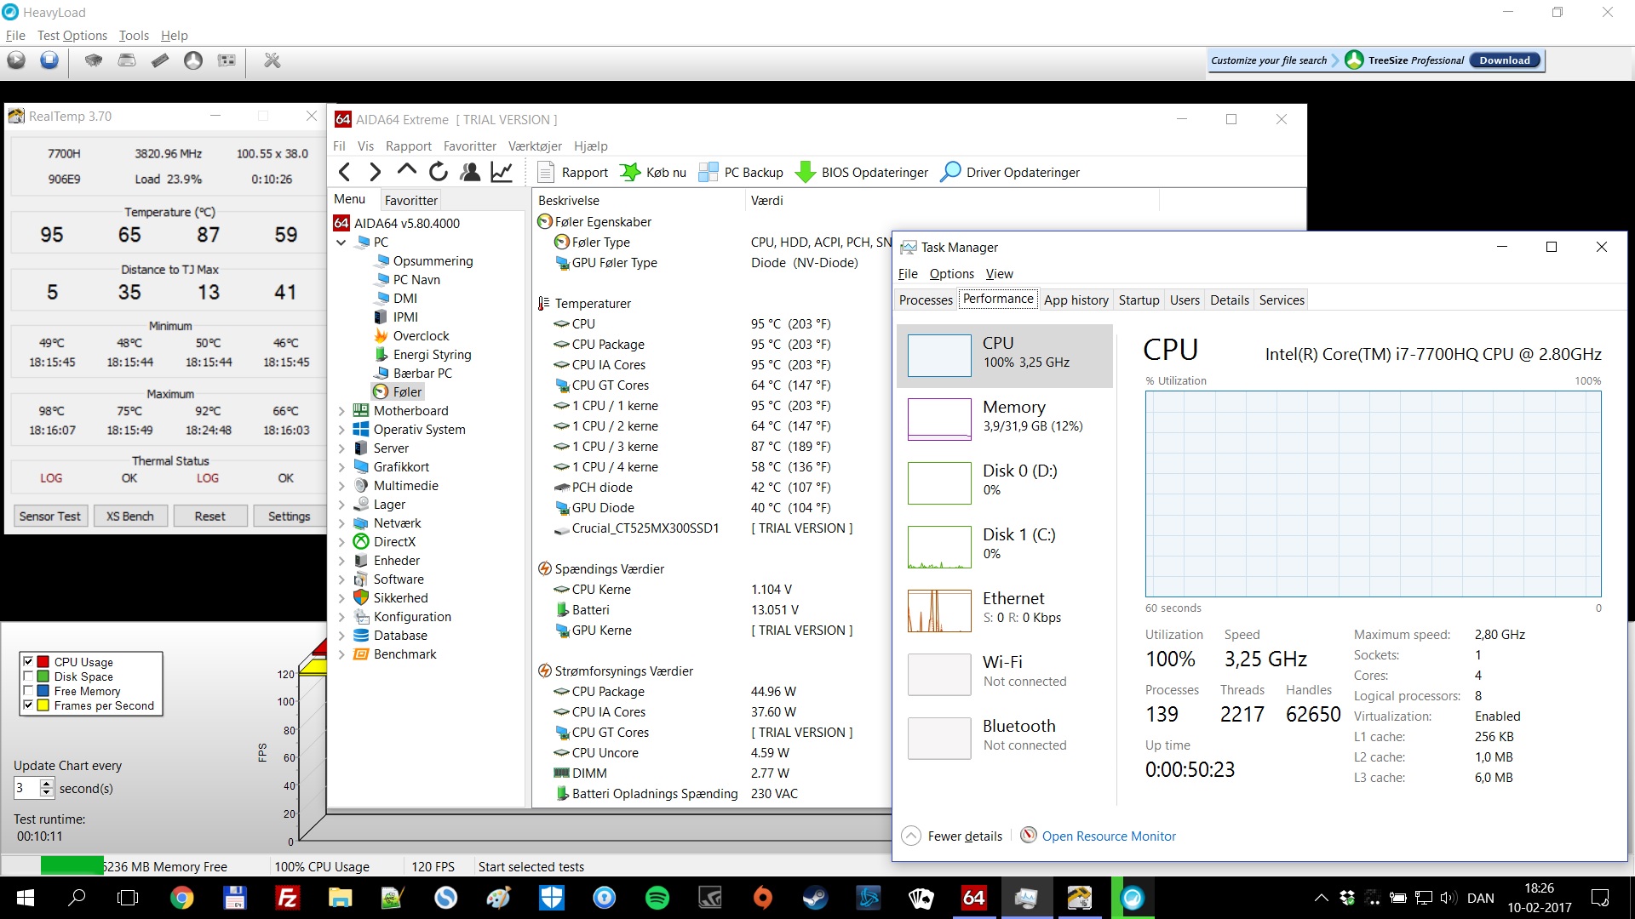Open Chrome from the taskbar
The image size is (1635, 919).
pyautogui.click(x=181, y=898)
